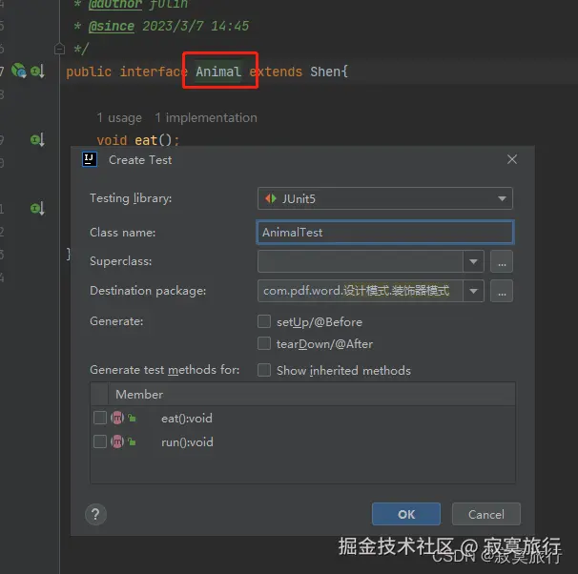
Task: Focus the Class name field AnimalTest
Action: pos(384,233)
